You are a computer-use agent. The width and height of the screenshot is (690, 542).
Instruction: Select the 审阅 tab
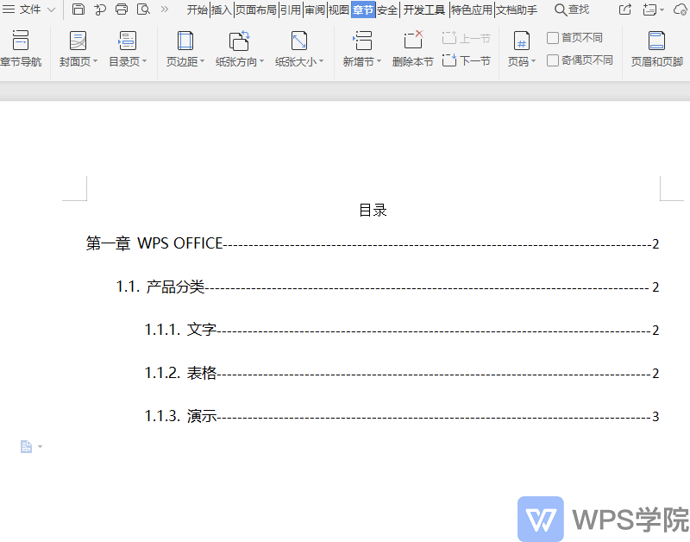point(315,9)
